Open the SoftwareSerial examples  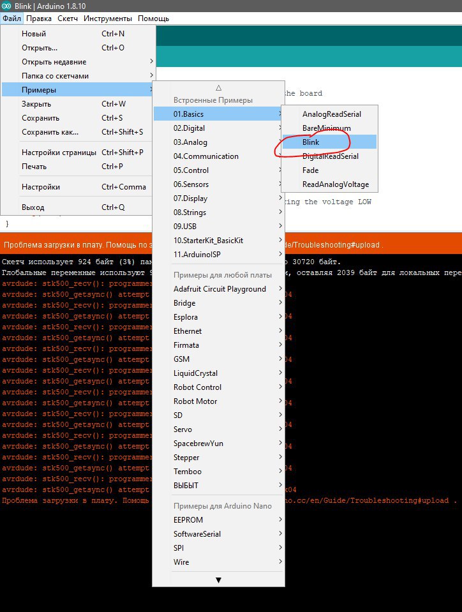(218, 534)
